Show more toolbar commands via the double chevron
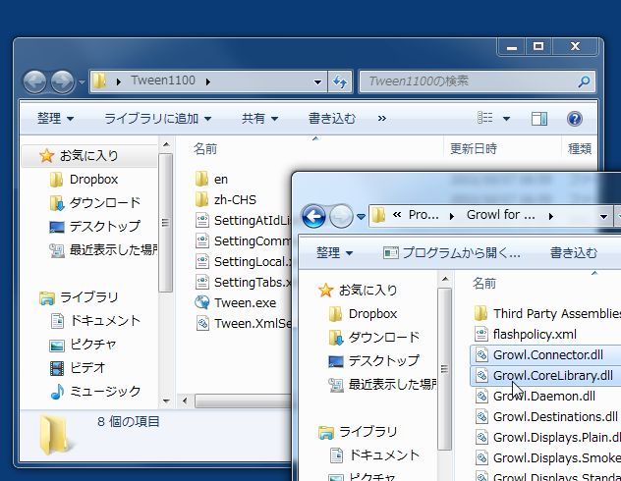Image resolution: width=621 pixels, height=481 pixels. pos(382,118)
